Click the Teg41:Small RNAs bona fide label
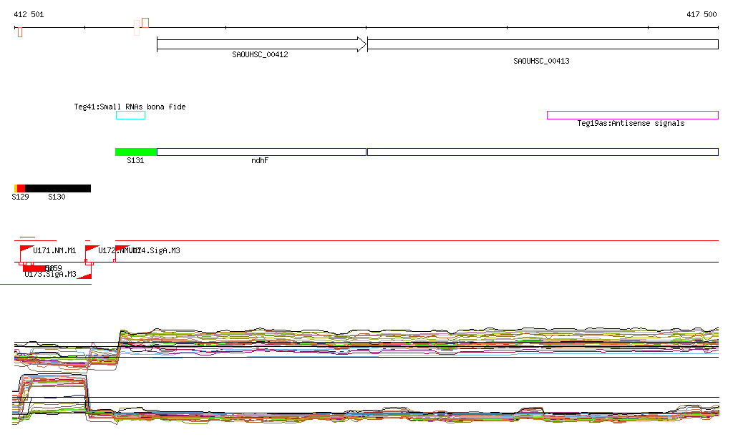The height and width of the screenshot is (437, 733). pyautogui.click(x=130, y=107)
